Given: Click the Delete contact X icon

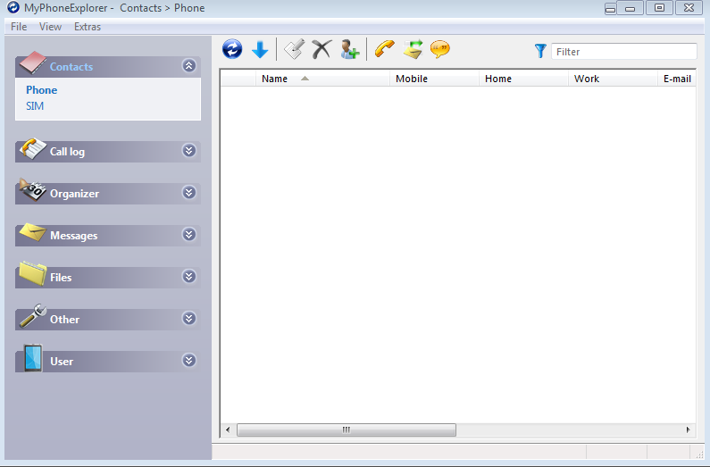Looking at the screenshot, I should 322,49.
